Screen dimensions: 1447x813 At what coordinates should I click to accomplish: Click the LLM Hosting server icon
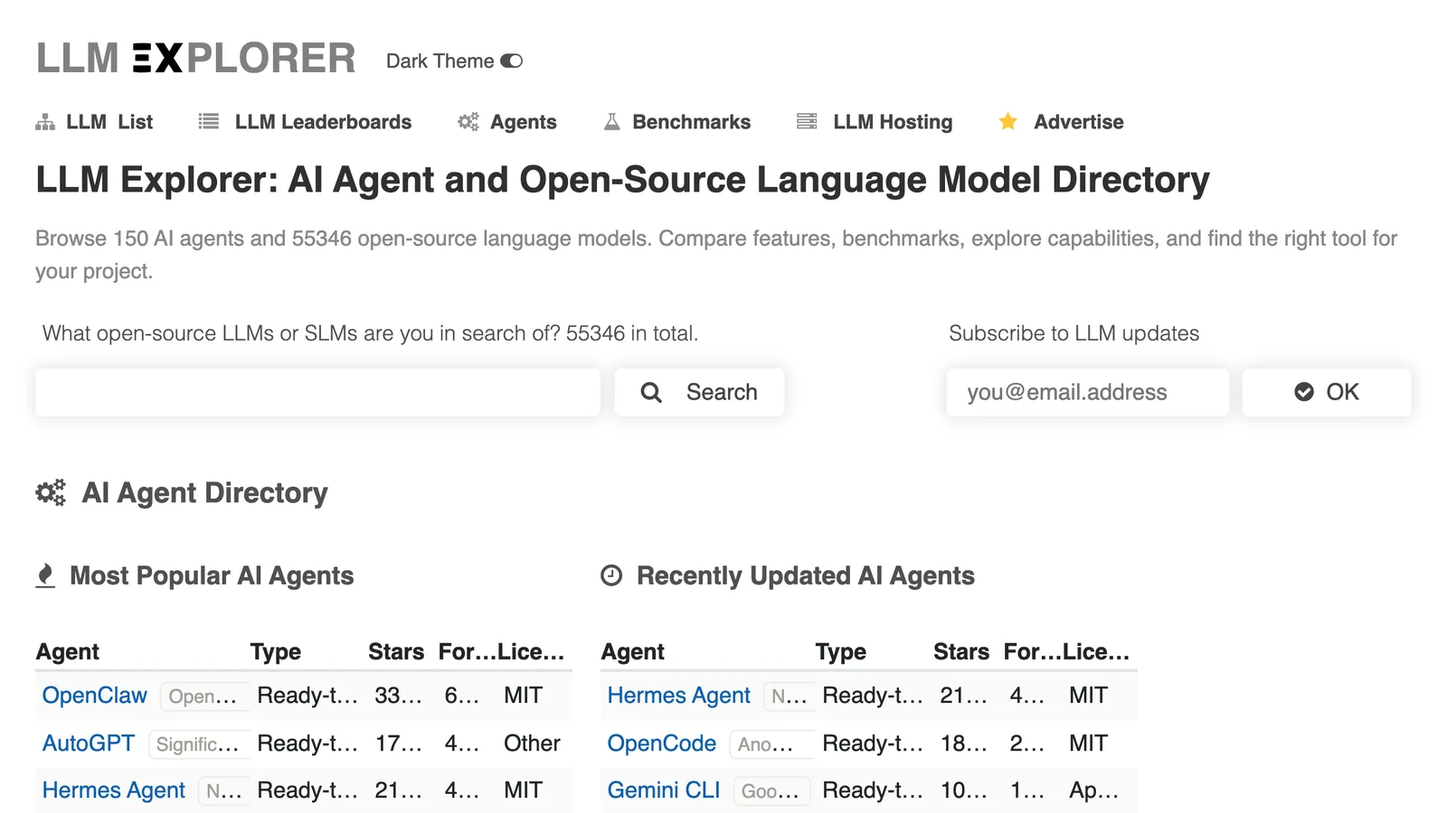click(x=807, y=121)
